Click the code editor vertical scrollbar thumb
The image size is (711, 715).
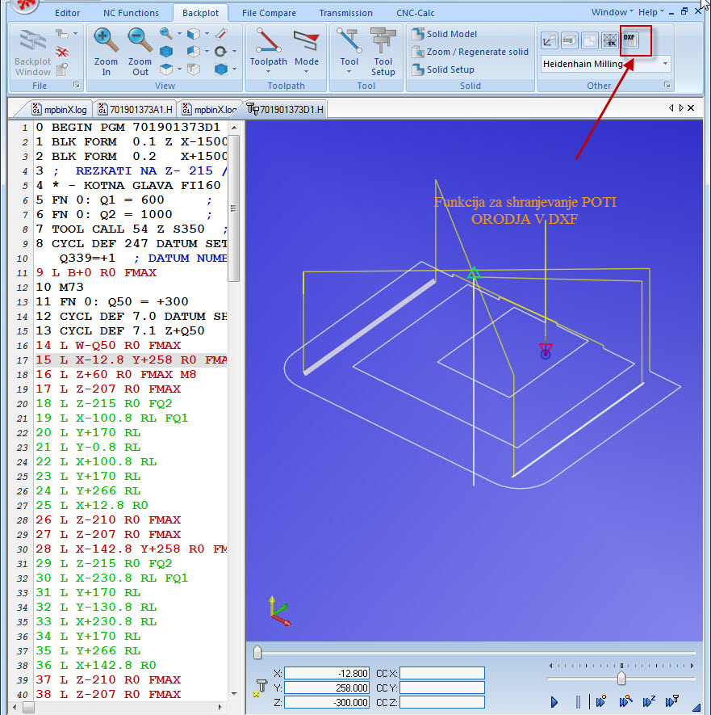coord(234,208)
